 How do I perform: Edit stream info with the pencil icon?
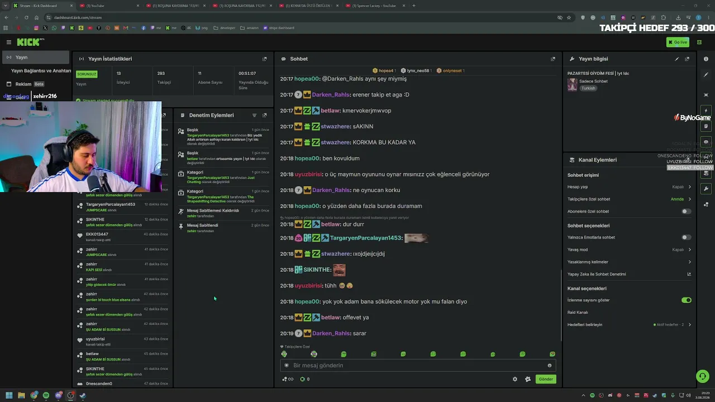click(677, 59)
